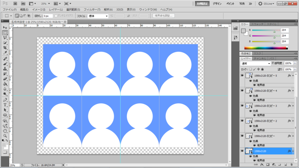Image resolution: width=299 pixels, height=168 pixels.
Task: Open the layer style fx menu icon
Action: (262, 165)
